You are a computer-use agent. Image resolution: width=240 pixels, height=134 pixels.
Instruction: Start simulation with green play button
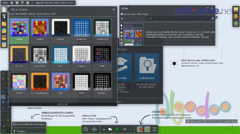(x=117, y=130)
